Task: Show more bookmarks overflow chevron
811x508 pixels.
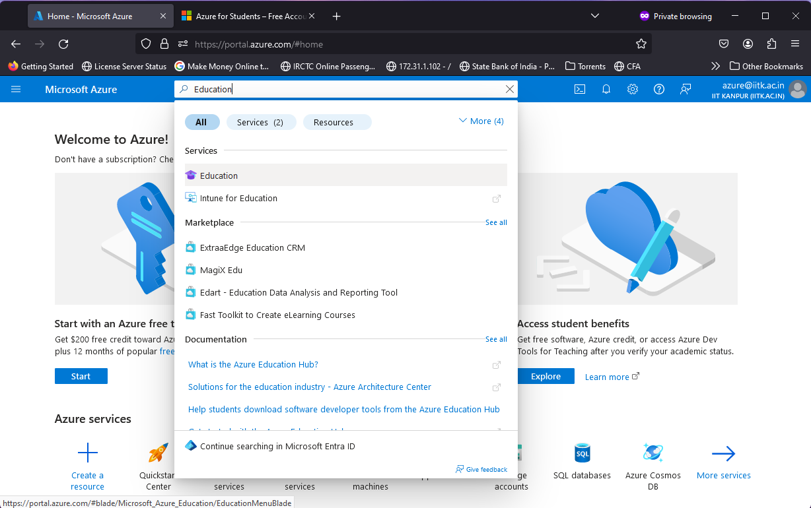Action: [715, 66]
